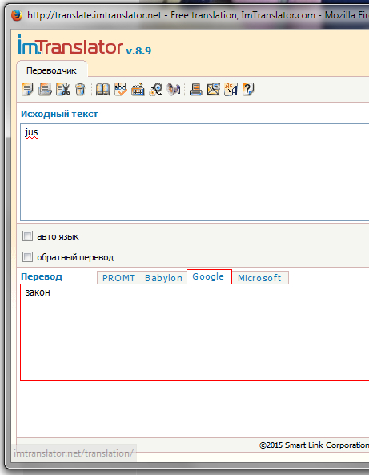Click the paste text icon in toolbar

[x=45, y=90]
